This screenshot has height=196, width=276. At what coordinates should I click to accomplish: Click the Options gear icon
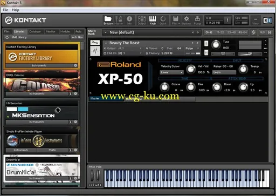tap(187, 21)
